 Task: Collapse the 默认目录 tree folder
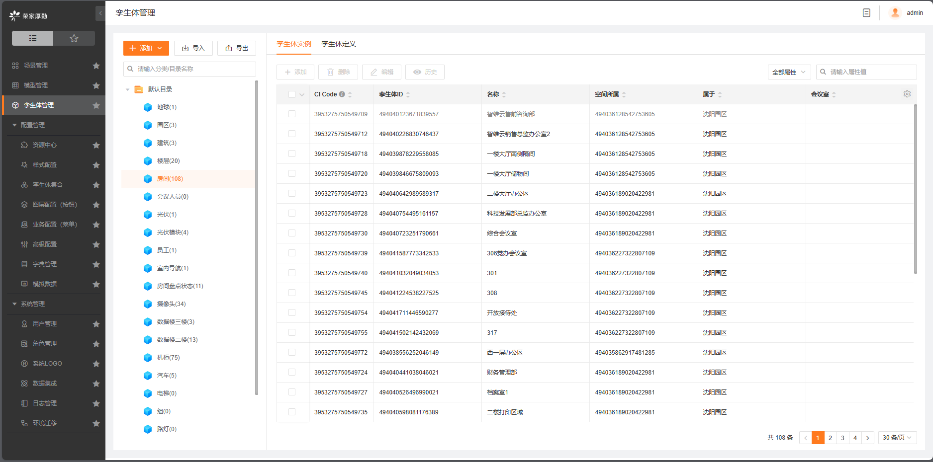click(128, 89)
